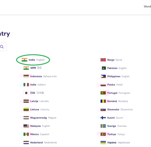Choose Latvija Latviešu
Screen dimensions: 151x147
[36, 101]
